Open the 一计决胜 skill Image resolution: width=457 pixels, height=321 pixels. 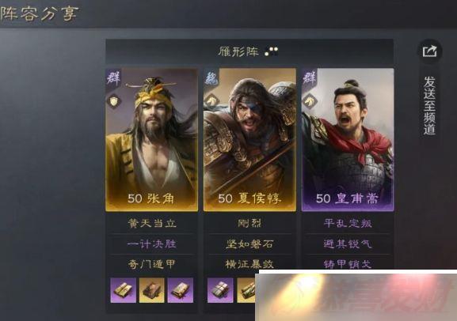[x=152, y=244]
